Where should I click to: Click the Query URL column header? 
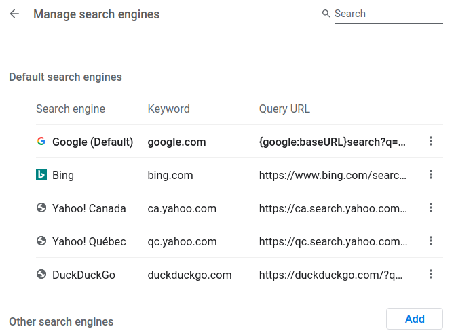284,109
